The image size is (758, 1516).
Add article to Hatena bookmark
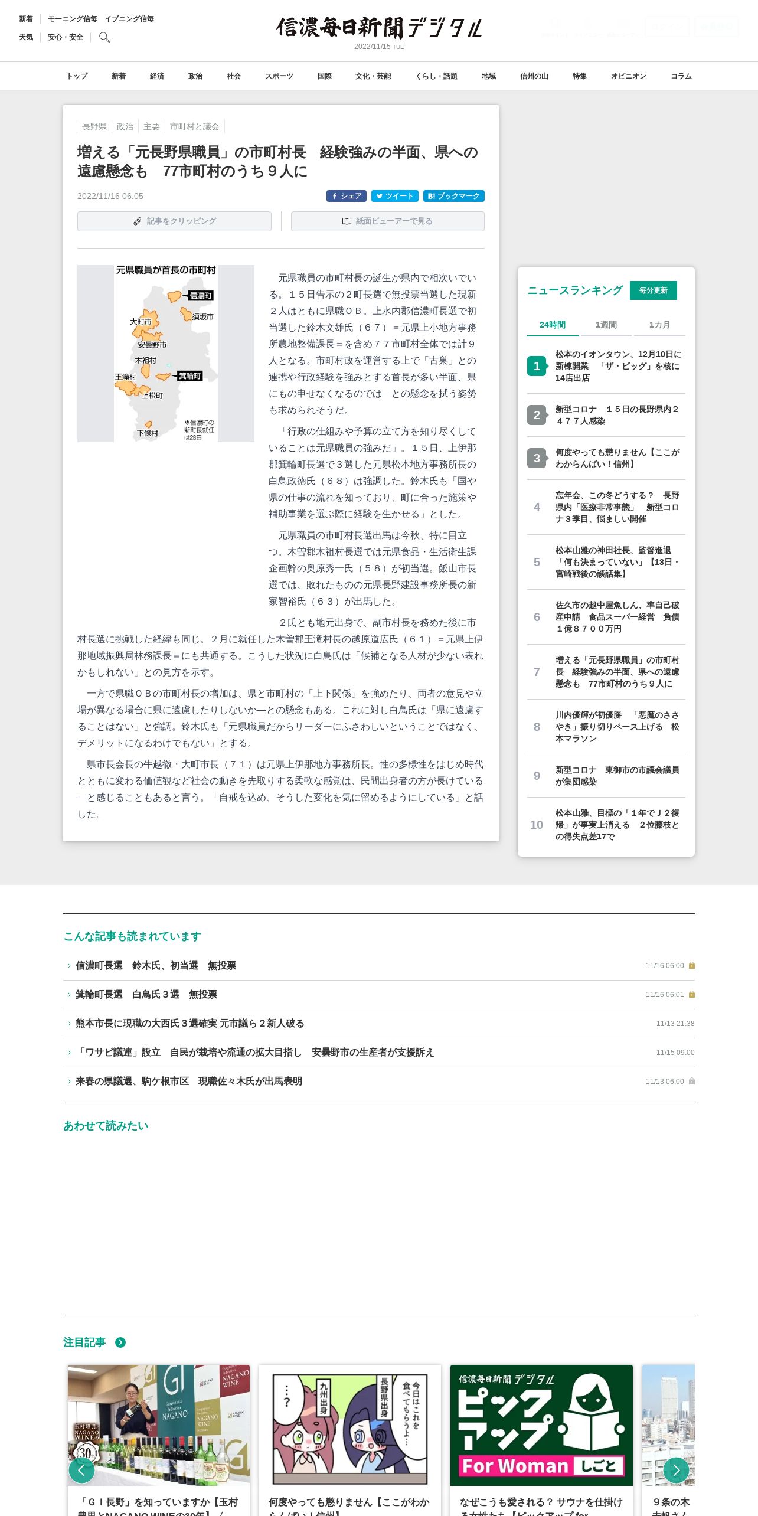pyautogui.click(x=454, y=196)
